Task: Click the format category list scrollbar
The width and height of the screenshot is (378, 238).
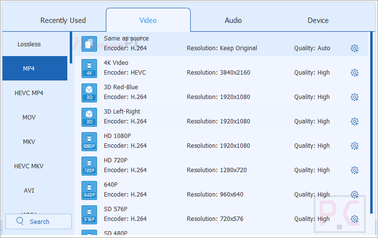Action: [71, 47]
